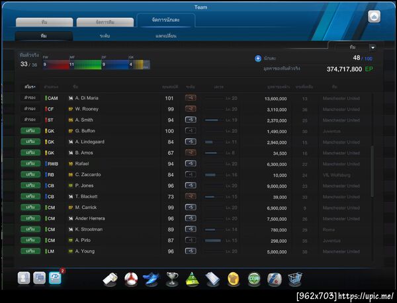Click the value 7,500,000 for Ander Herrera
This screenshot has width=397, height=303.
coord(277,219)
